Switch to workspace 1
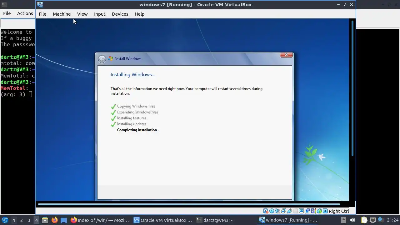The width and height of the screenshot is (400, 225). pos(14,220)
